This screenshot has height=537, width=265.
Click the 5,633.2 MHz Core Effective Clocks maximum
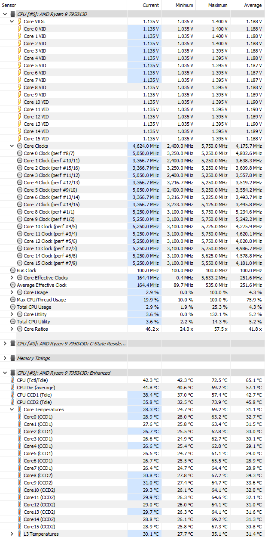(x=215, y=278)
